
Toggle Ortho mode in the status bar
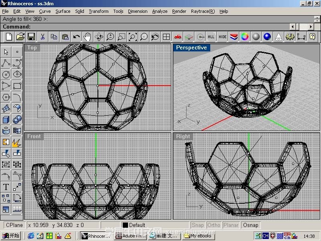[x=214, y=225]
